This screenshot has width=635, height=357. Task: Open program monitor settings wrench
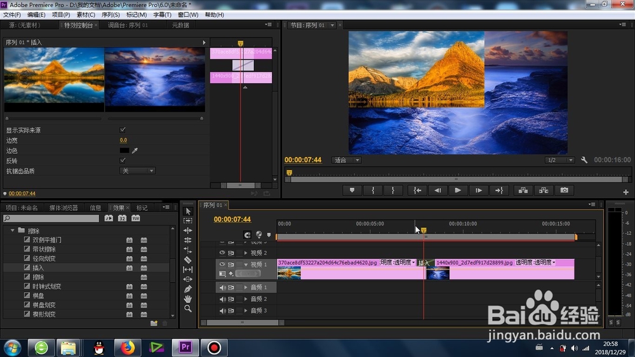[x=584, y=160]
